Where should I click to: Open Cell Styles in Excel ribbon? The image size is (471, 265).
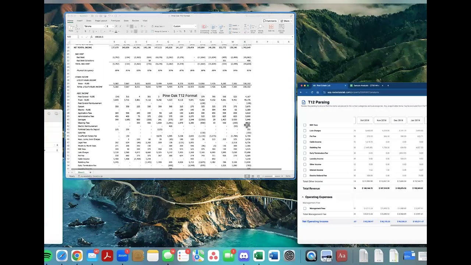point(222,29)
